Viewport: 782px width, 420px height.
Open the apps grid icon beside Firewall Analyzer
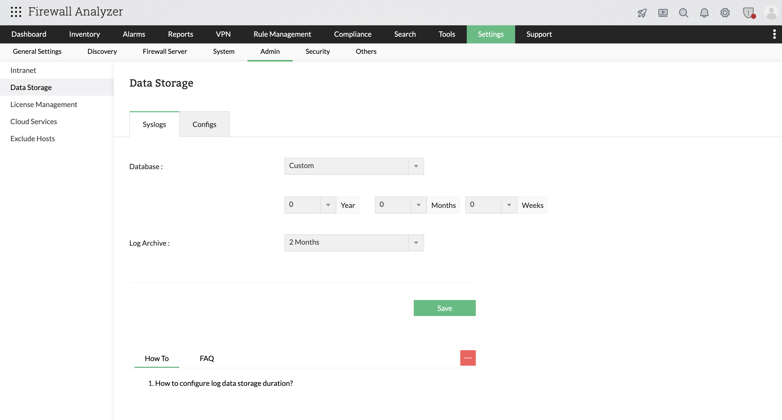pyautogui.click(x=16, y=12)
